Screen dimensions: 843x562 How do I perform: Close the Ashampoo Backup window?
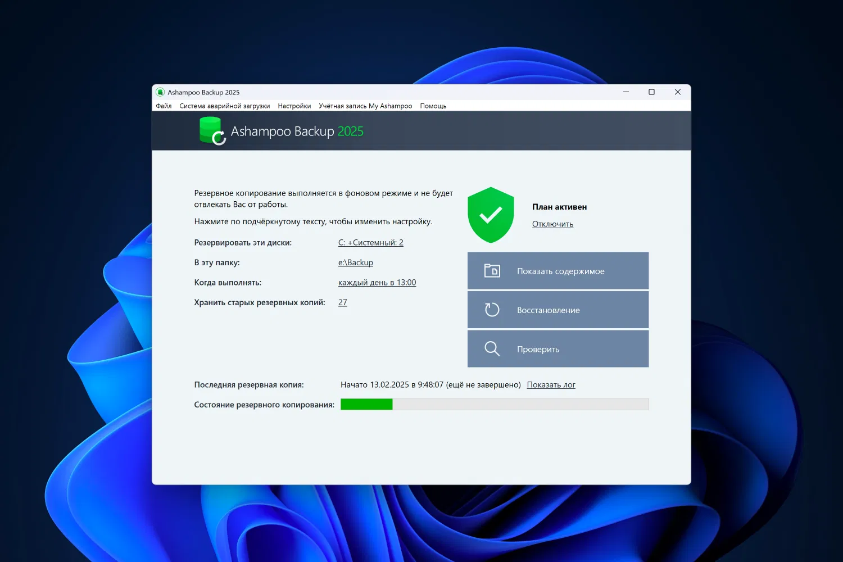pyautogui.click(x=678, y=92)
